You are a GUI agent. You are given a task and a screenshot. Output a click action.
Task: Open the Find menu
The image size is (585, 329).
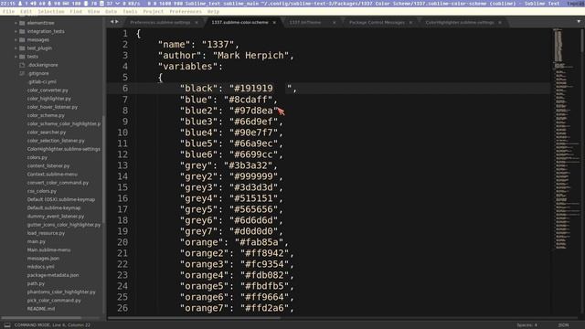pos(76,12)
